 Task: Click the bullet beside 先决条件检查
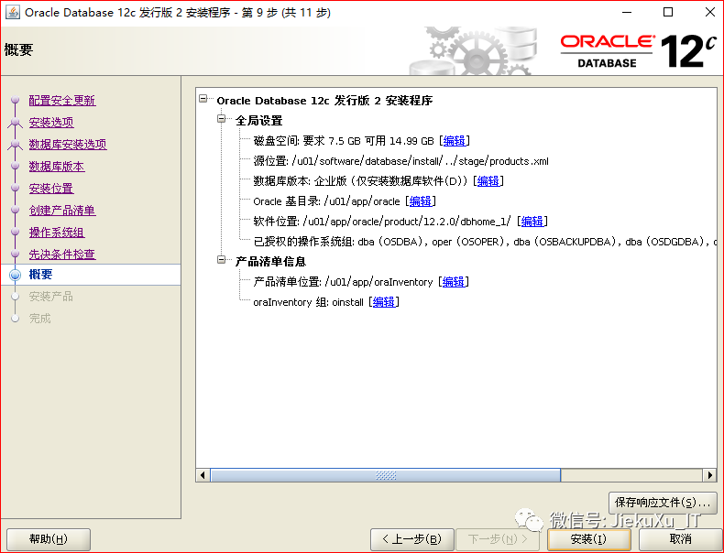click(16, 254)
